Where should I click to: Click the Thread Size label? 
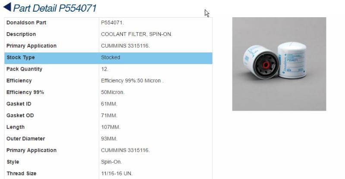pos(21,173)
